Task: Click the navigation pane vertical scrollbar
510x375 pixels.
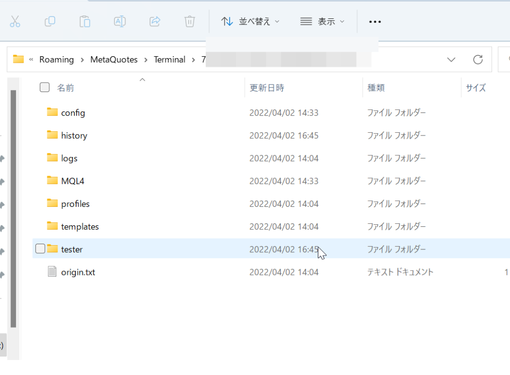Action: [x=13, y=208]
